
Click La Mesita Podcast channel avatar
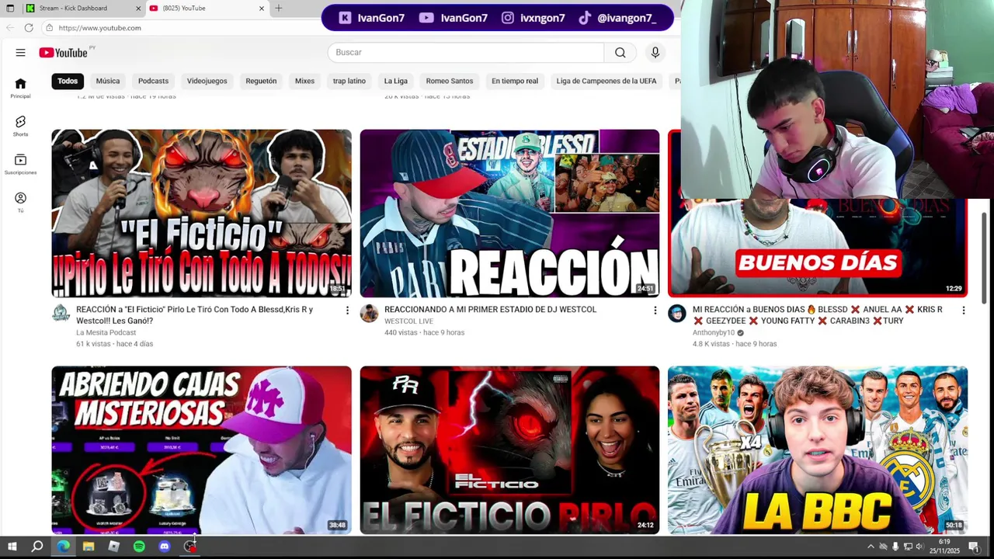point(61,313)
